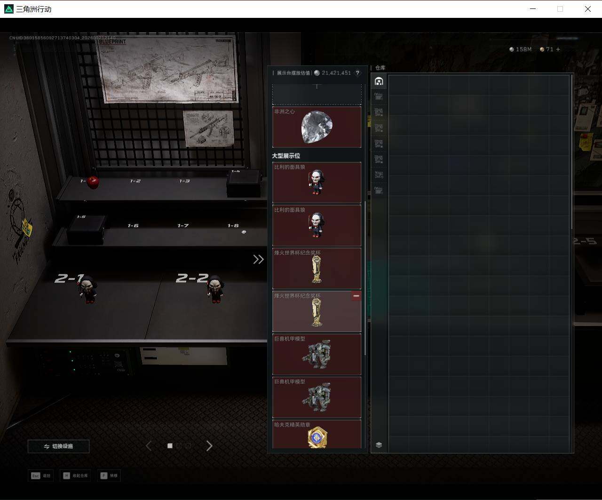Image resolution: width=602 pixels, height=500 pixels.
Task: Open the main warehouse storage tab icon
Action: coord(379,81)
